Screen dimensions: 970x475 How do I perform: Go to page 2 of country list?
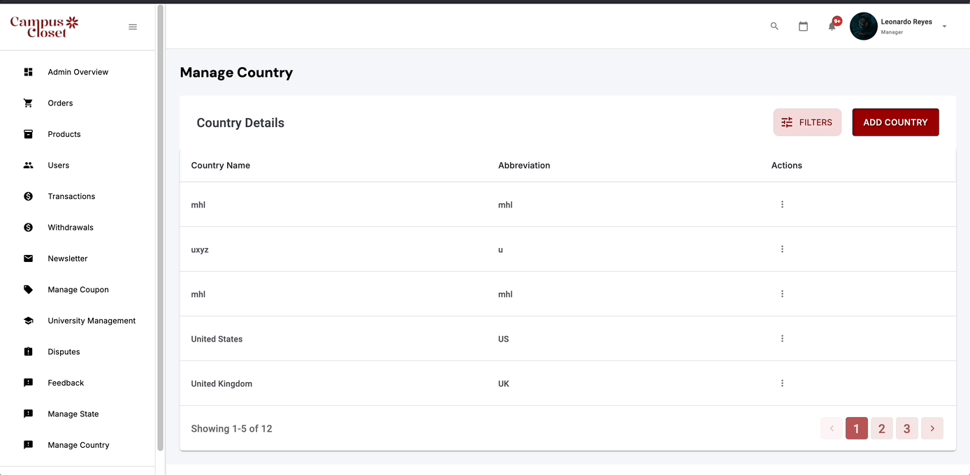pos(881,429)
